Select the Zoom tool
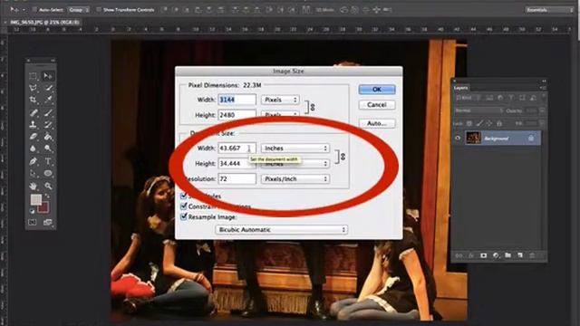The height and width of the screenshot is (326, 580). coord(48,186)
